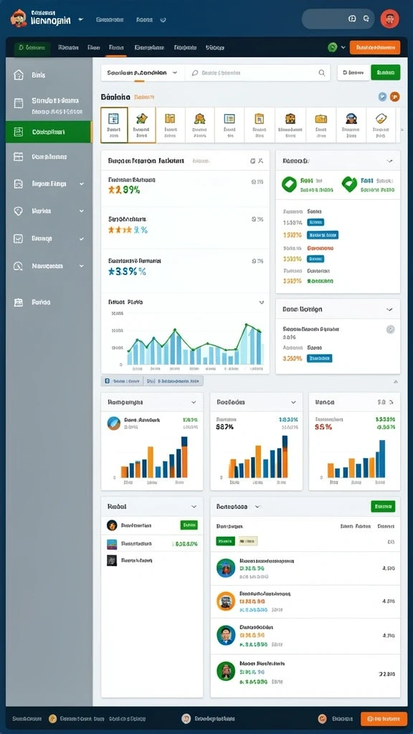Screen dimensions: 413x734
Task: Click the green button next to the search bar
Action: pyautogui.click(x=385, y=72)
